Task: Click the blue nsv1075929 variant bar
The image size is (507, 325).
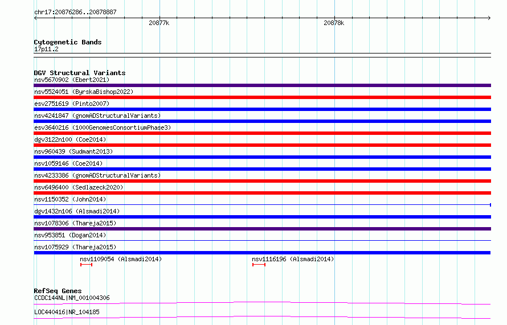Action: (262, 253)
